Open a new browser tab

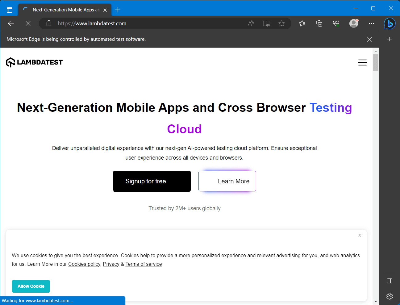(118, 10)
